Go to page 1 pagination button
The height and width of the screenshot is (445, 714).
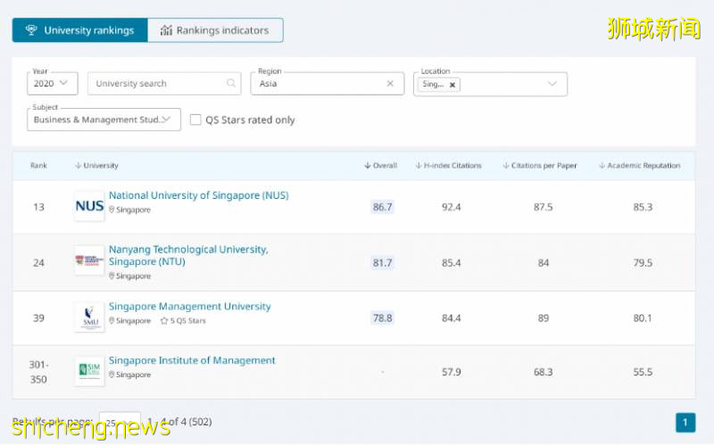685,423
